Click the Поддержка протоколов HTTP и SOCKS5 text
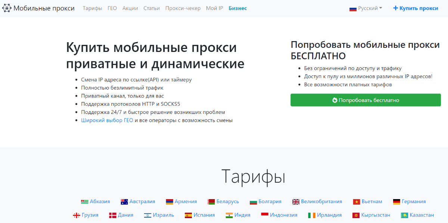448x223 pixels. click(131, 104)
